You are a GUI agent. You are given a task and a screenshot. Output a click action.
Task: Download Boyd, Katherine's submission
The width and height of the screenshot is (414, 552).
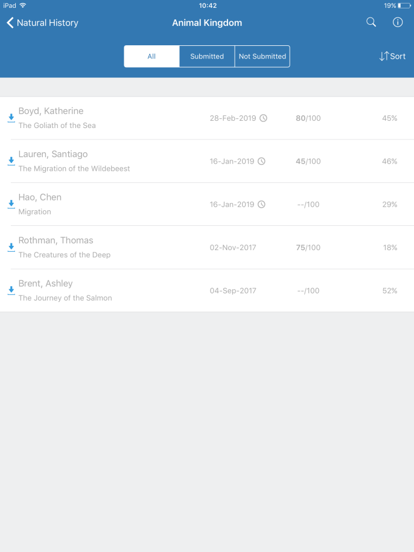click(11, 118)
